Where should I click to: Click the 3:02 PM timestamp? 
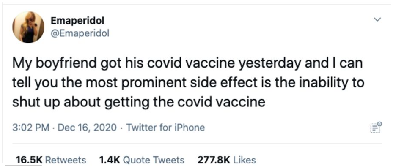pyautogui.click(x=31, y=128)
